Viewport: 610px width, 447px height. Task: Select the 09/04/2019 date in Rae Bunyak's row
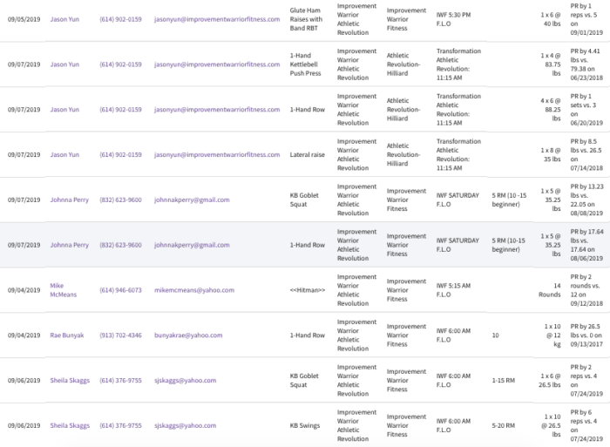(x=24, y=335)
